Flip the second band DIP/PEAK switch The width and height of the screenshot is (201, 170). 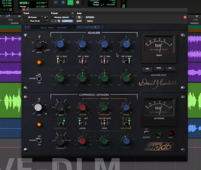click(82, 62)
